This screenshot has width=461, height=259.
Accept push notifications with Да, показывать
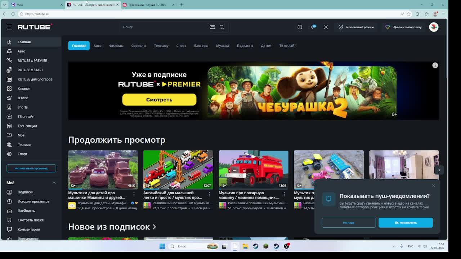coord(406,223)
